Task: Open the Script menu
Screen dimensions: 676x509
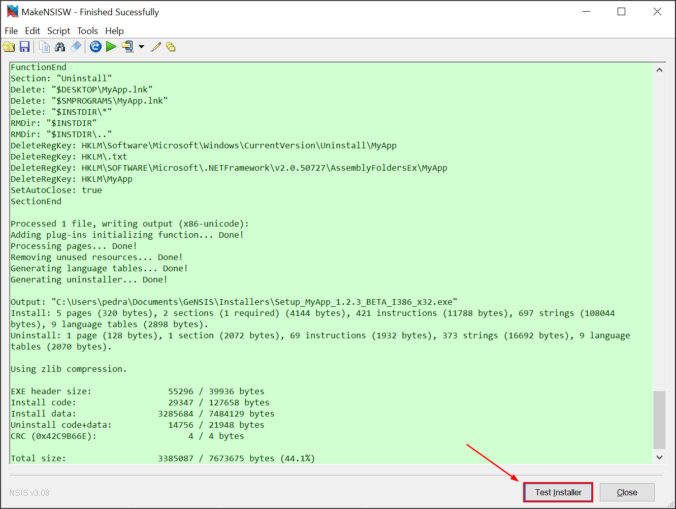Action: click(x=58, y=31)
